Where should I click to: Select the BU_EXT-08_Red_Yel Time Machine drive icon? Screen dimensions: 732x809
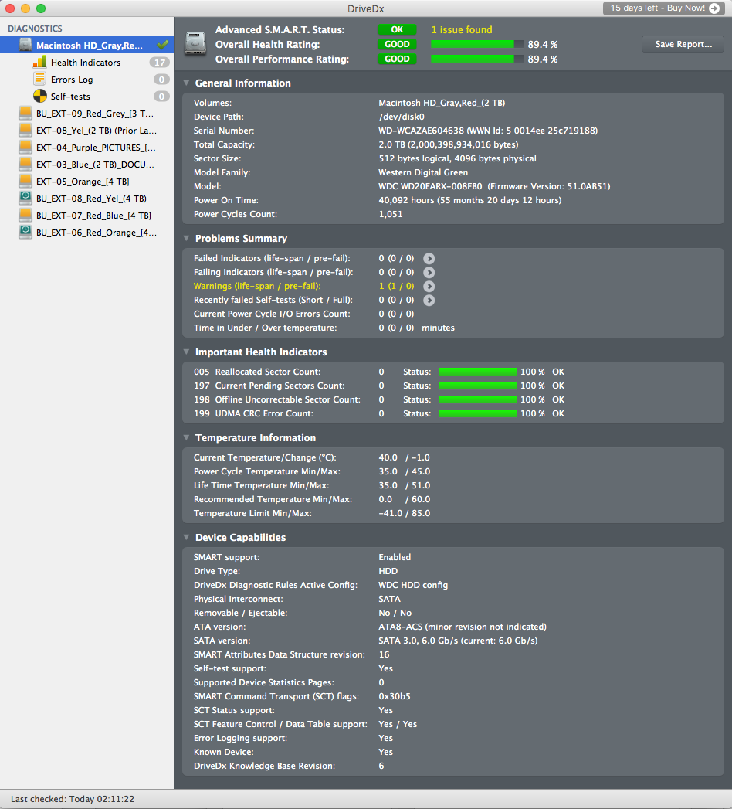(x=25, y=199)
